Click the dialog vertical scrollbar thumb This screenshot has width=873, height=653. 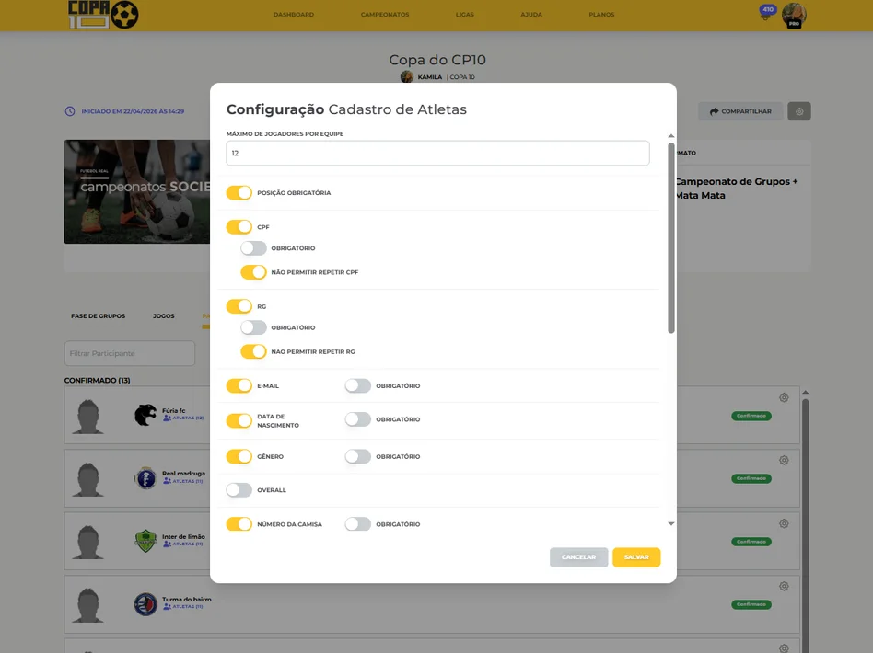(x=671, y=238)
